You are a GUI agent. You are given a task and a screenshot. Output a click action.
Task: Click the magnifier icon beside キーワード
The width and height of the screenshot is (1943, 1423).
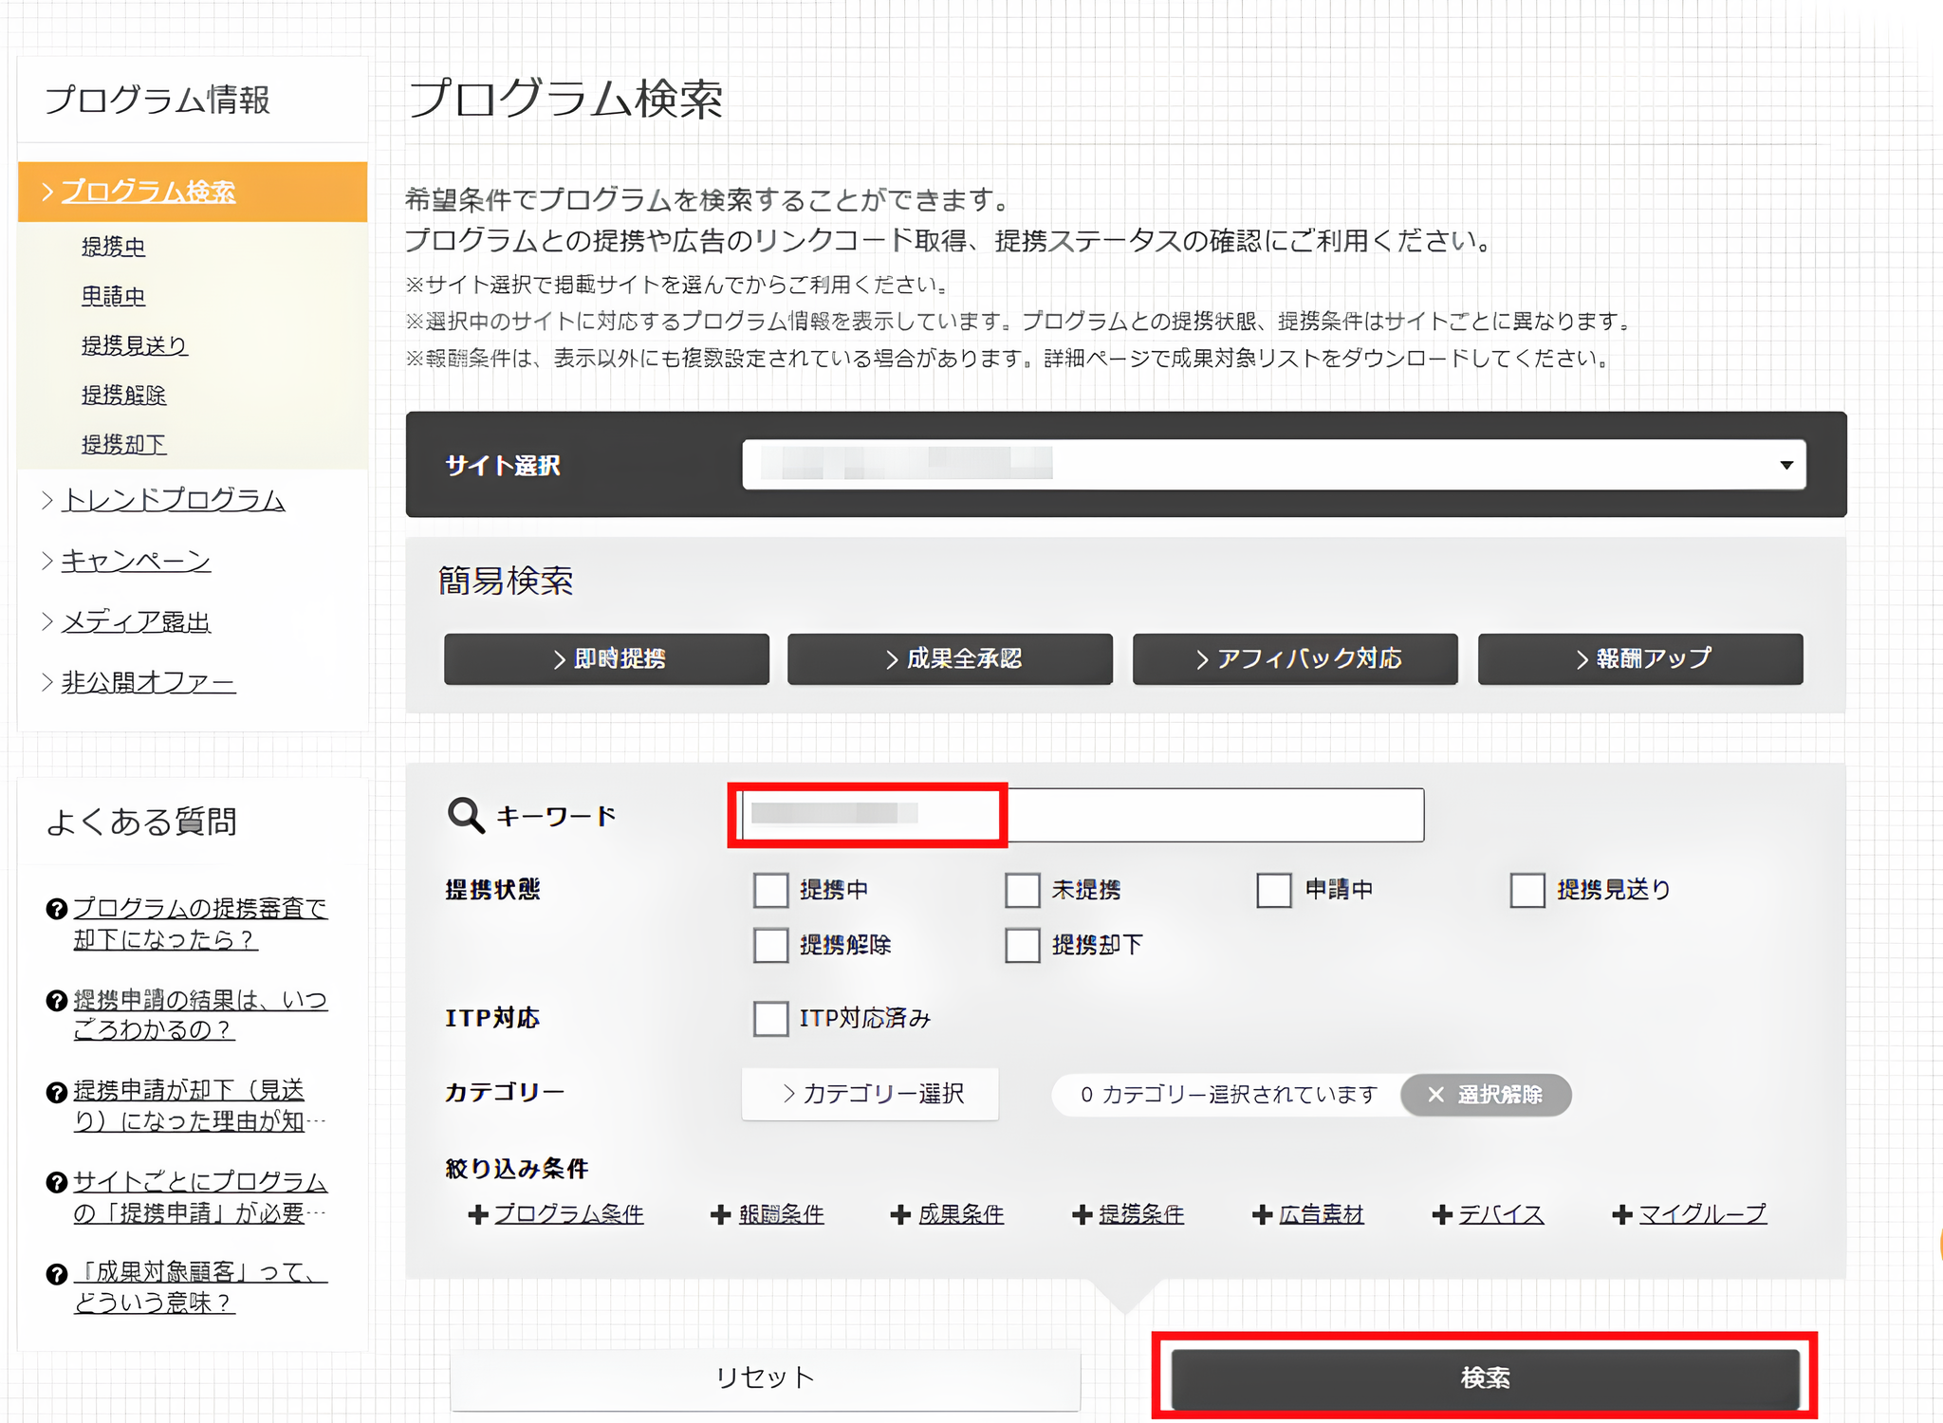(x=464, y=814)
